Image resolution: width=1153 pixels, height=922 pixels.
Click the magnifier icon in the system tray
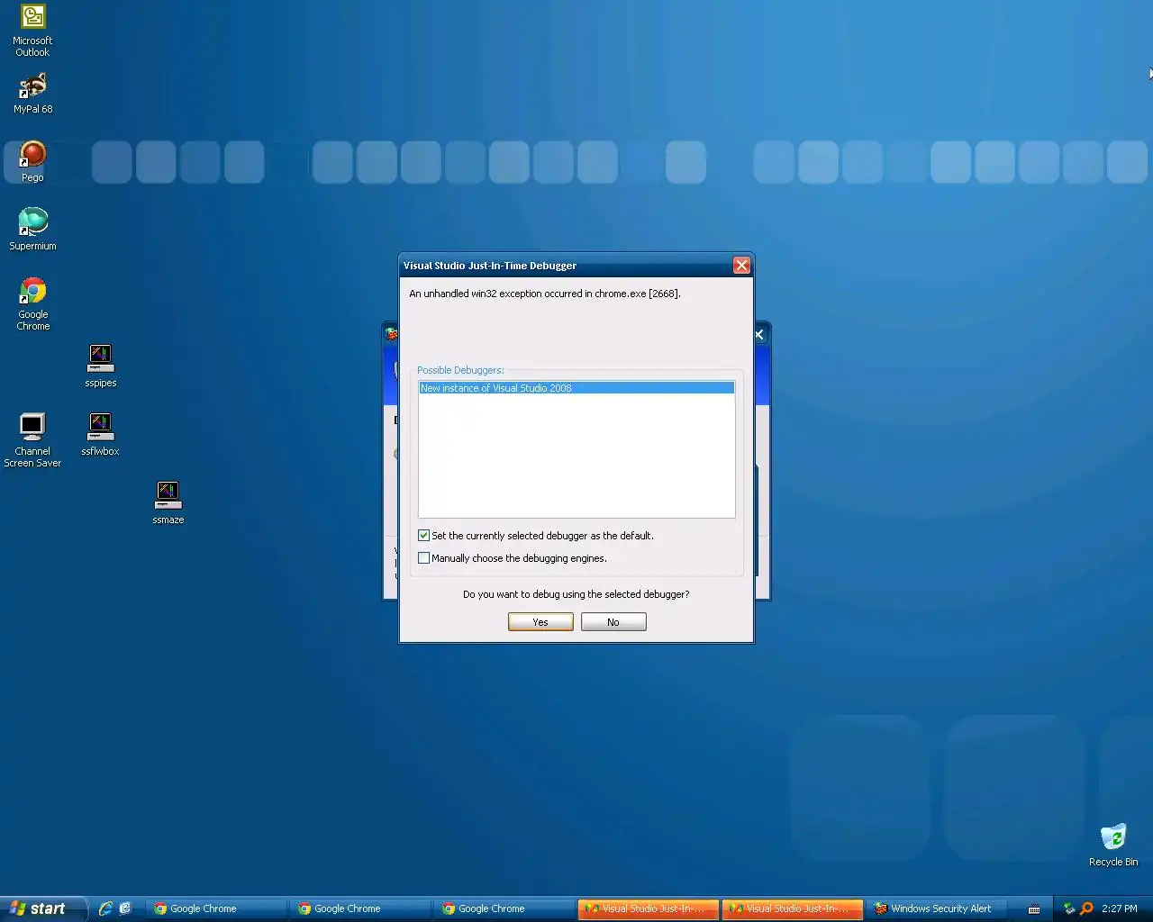[x=1086, y=908]
